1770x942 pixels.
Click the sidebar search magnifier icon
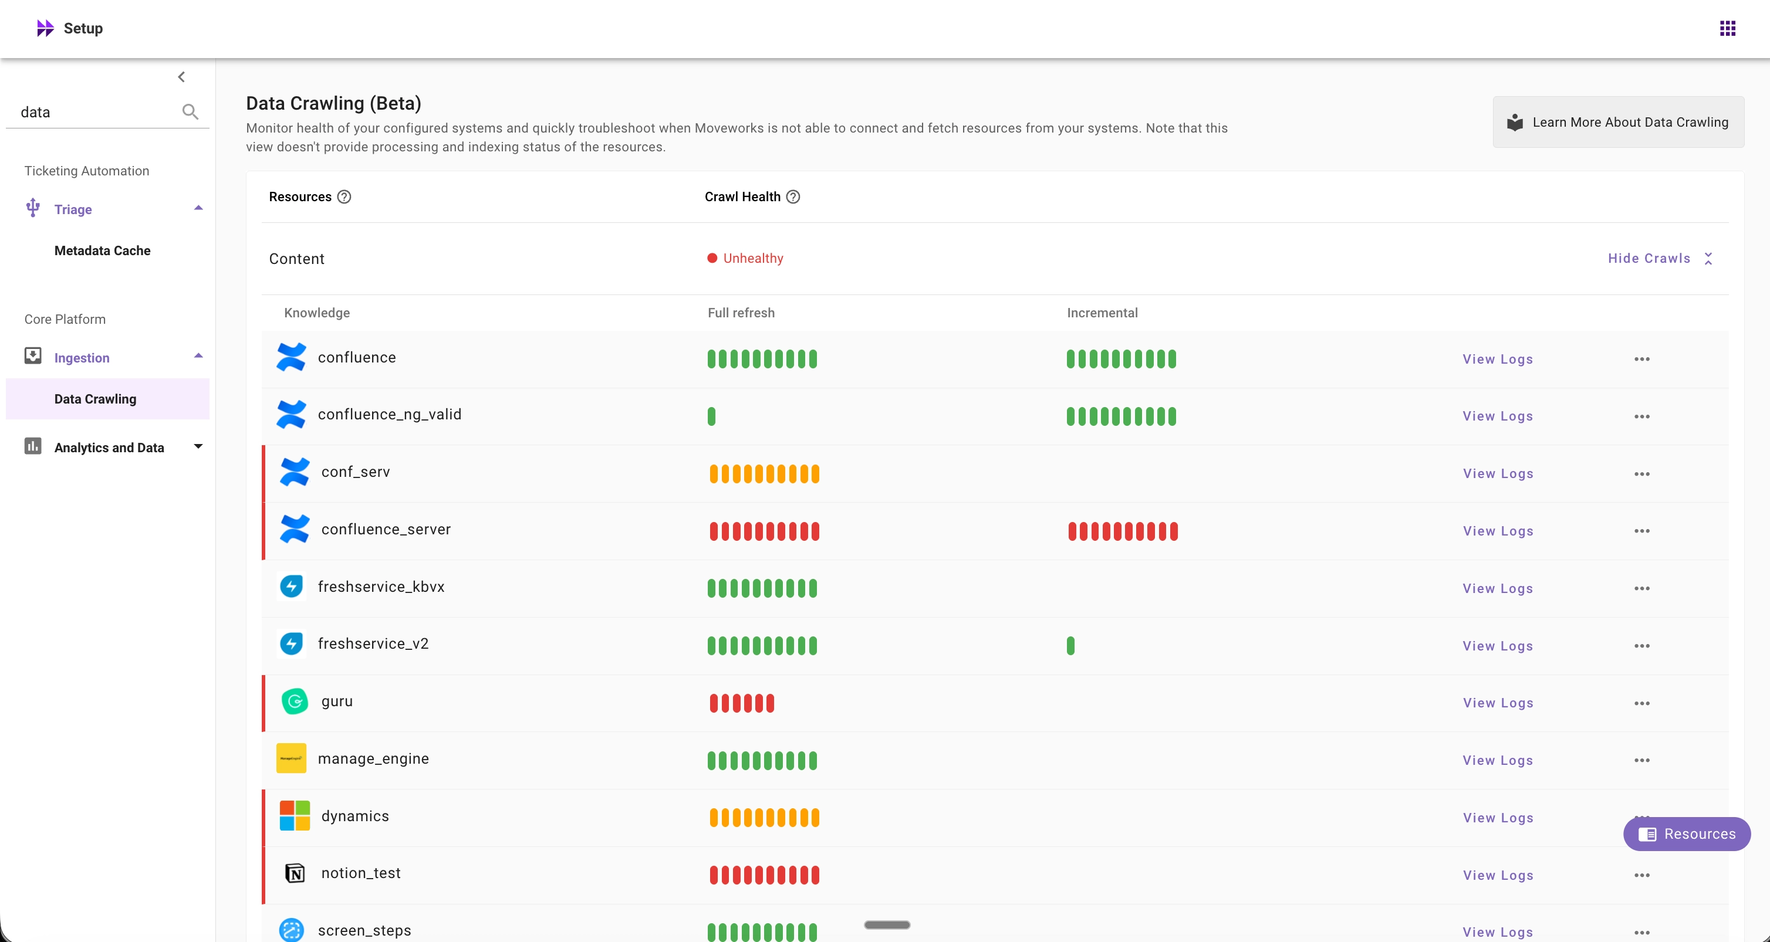pos(190,112)
